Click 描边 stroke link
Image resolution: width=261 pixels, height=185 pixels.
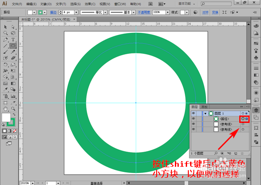(54, 12)
